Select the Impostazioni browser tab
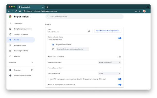The width and height of the screenshot is (157, 98). pos(31,7)
